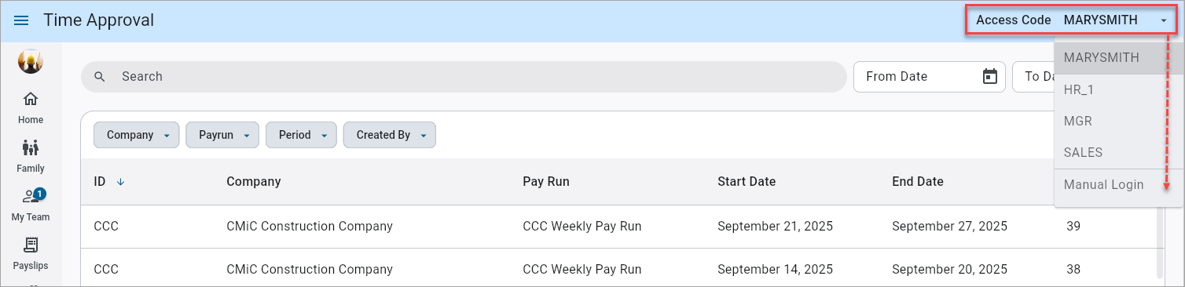This screenshot has width=1185, height=287.
Task: Click the user profile avatar
Action: click(31, 61)
